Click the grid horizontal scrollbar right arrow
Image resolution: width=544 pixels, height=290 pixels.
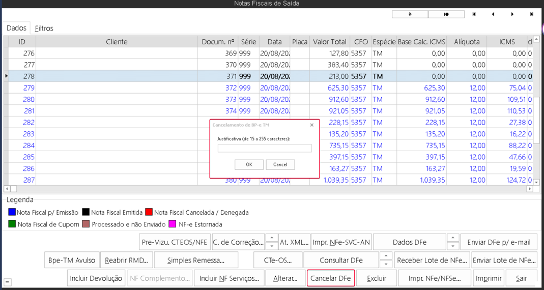click(530, 189)
